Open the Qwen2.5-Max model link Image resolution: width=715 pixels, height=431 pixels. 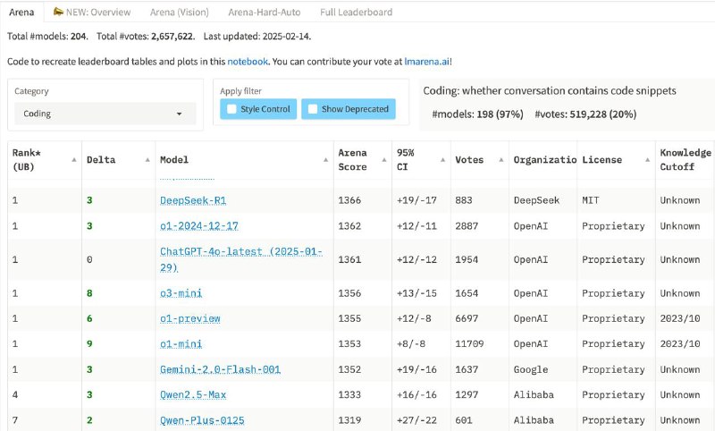pyautogui.click(x=194, y=394)
